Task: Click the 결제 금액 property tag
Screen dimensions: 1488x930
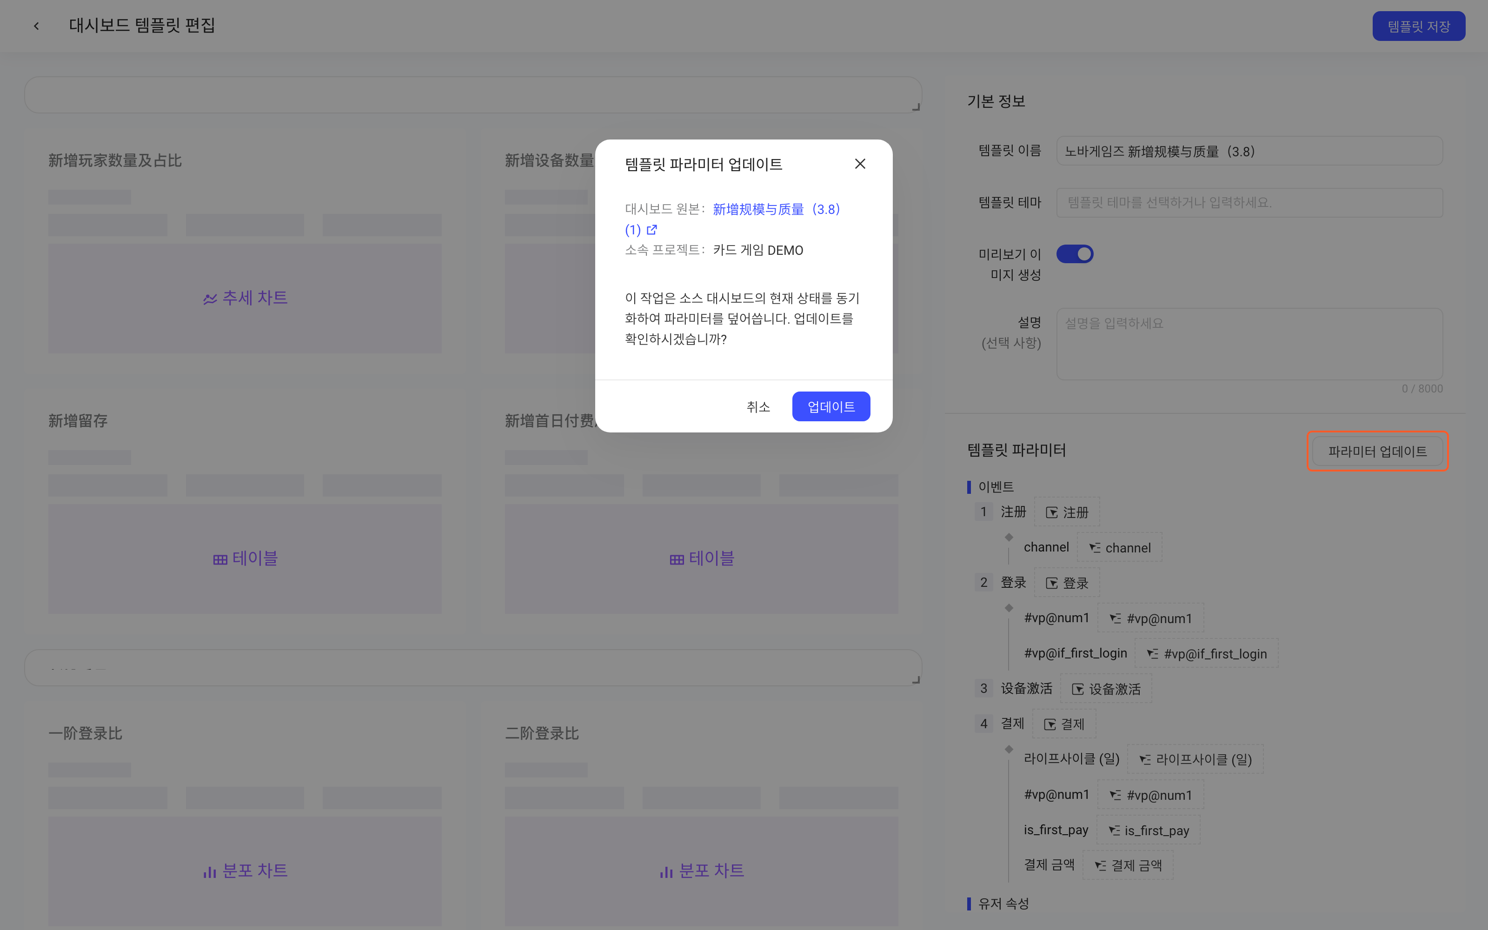Action: [1128, 865]
